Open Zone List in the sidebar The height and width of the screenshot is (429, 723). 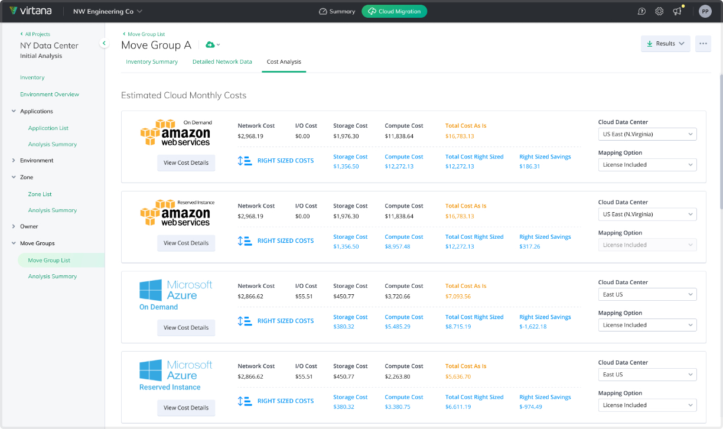click(40, 194)
